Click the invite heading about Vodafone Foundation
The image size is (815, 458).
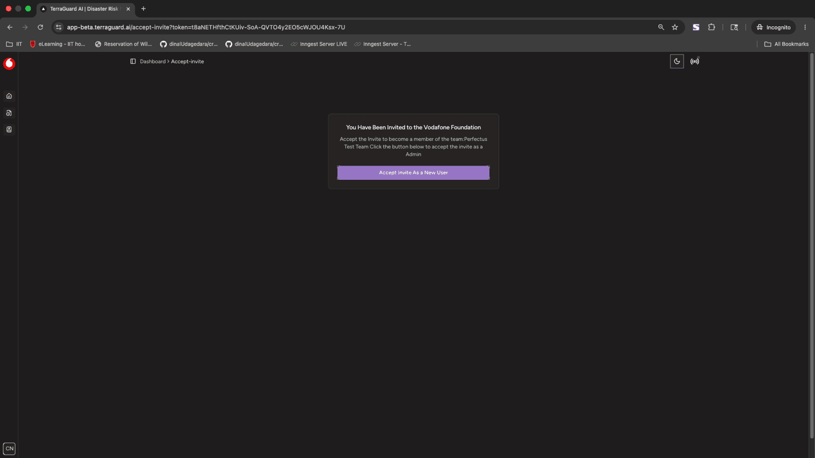pos(413,127)
